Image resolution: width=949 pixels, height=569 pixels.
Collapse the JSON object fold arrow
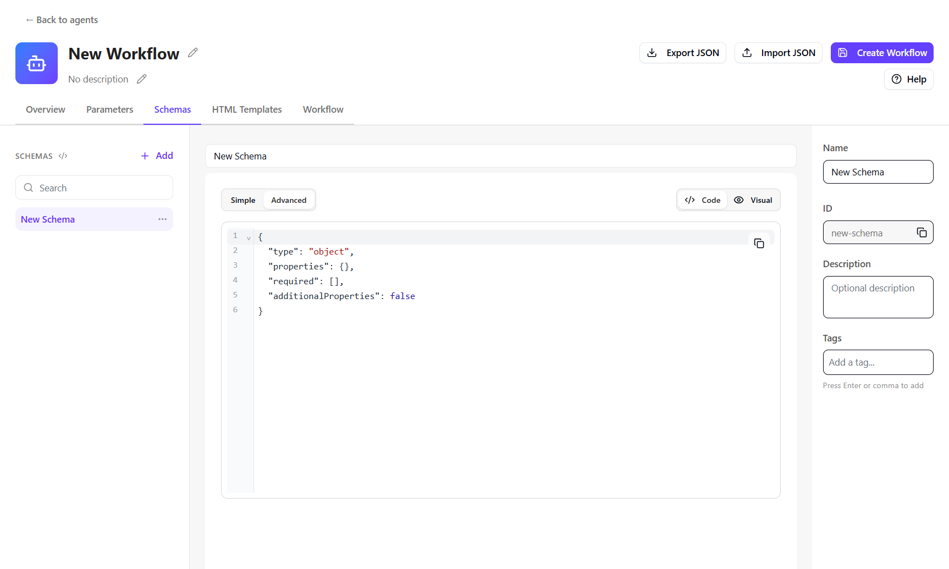coord(249,238)
